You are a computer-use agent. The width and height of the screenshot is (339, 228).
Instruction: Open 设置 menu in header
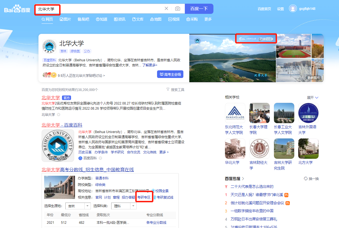tap(280, 9)
